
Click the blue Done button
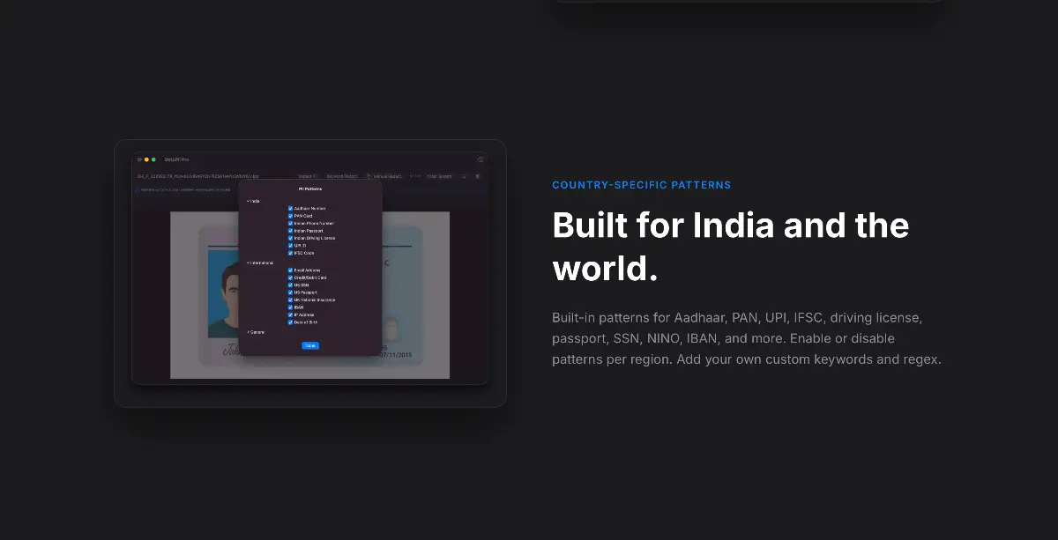310,346
